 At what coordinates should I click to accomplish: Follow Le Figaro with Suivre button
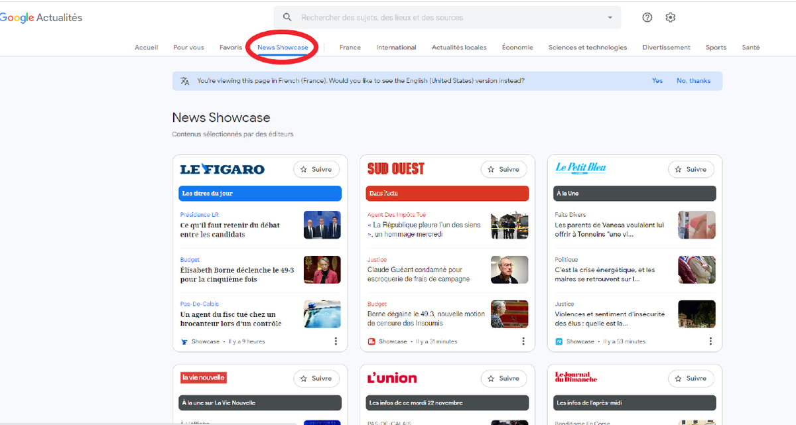click(316, 170)
